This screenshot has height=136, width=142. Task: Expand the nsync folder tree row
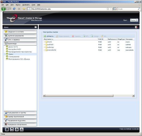[44, 42]
